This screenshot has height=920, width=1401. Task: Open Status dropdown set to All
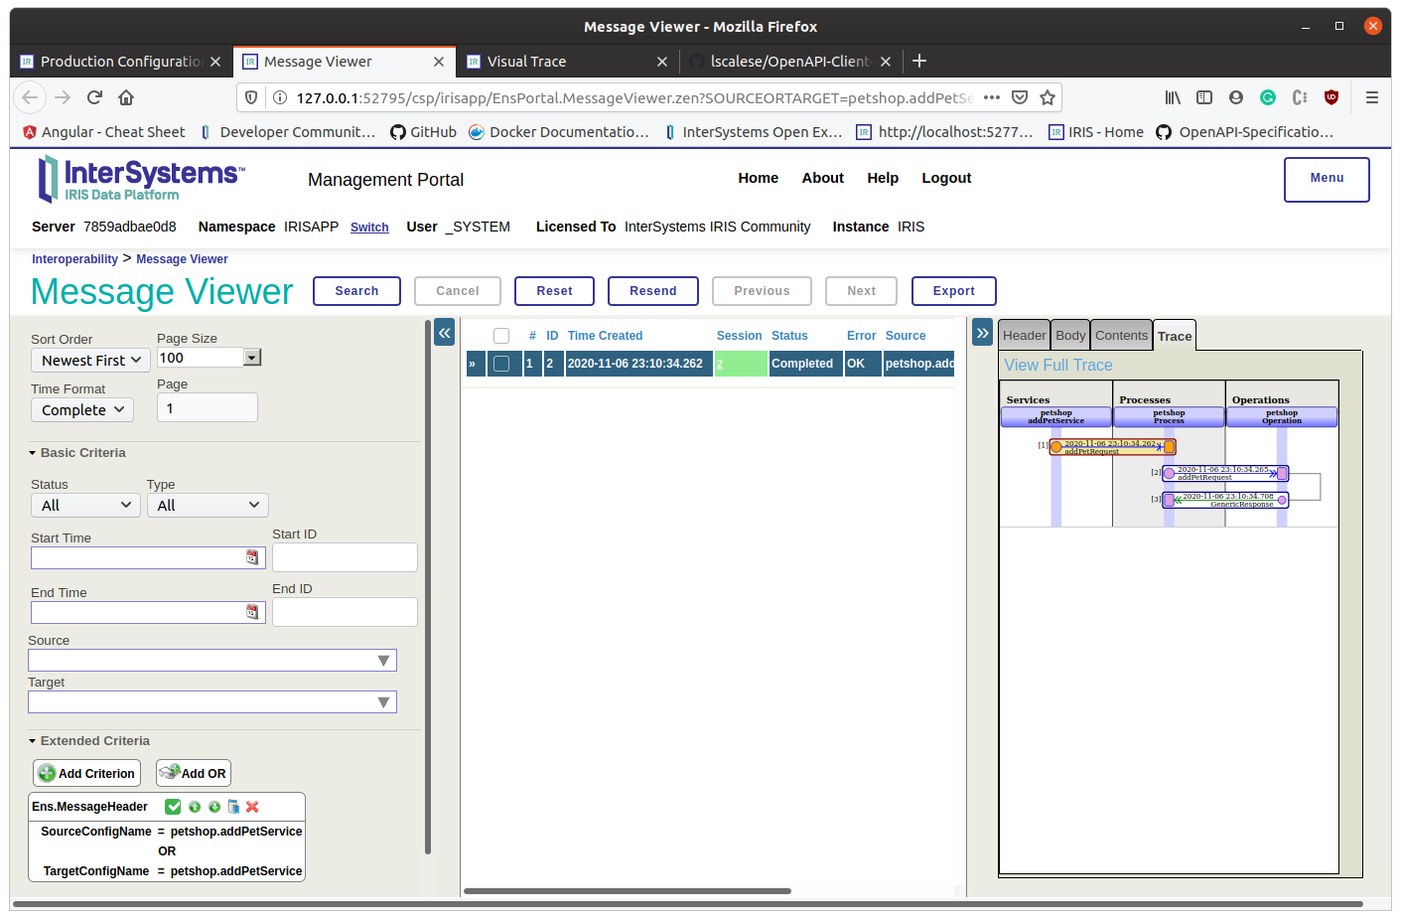tap(86, 505)
